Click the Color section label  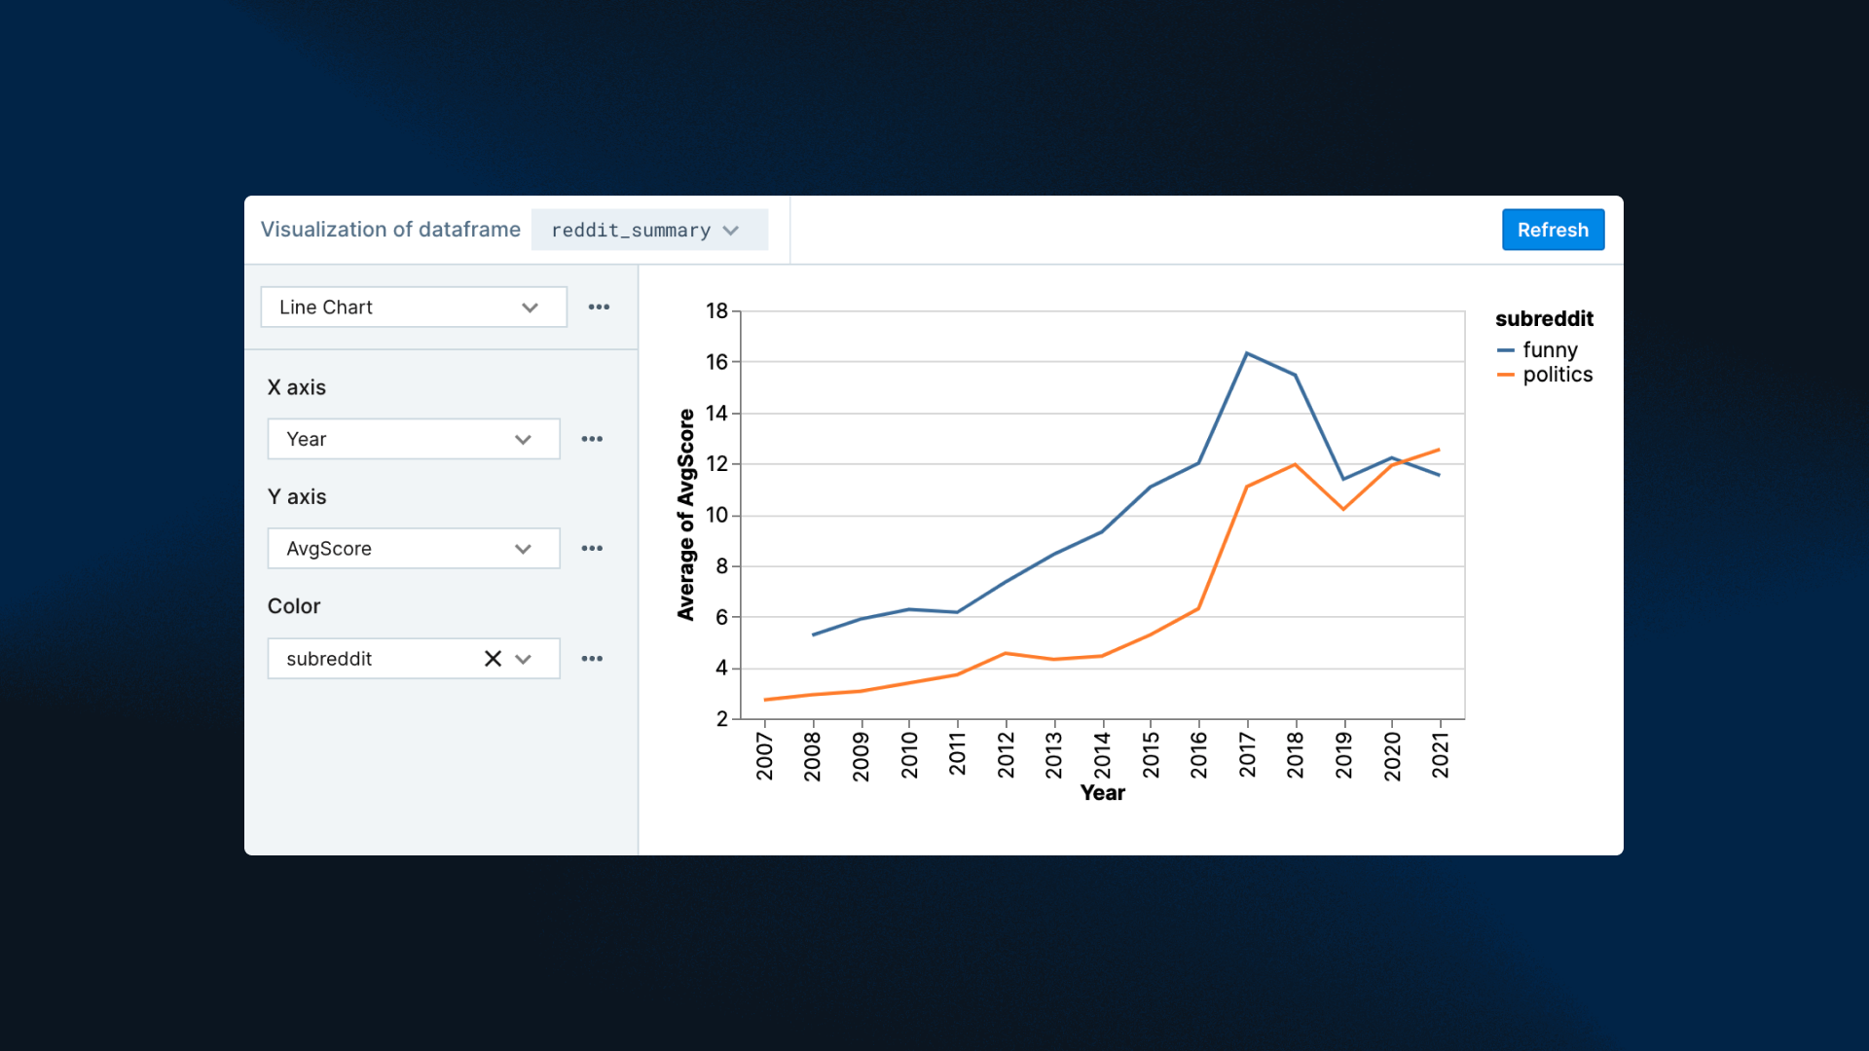click(x=294, y=606)
